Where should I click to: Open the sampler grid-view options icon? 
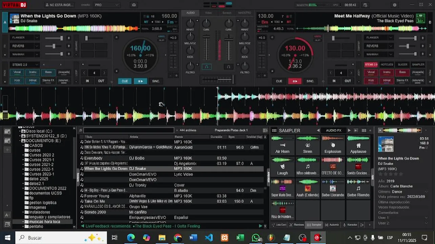(364, 130)
